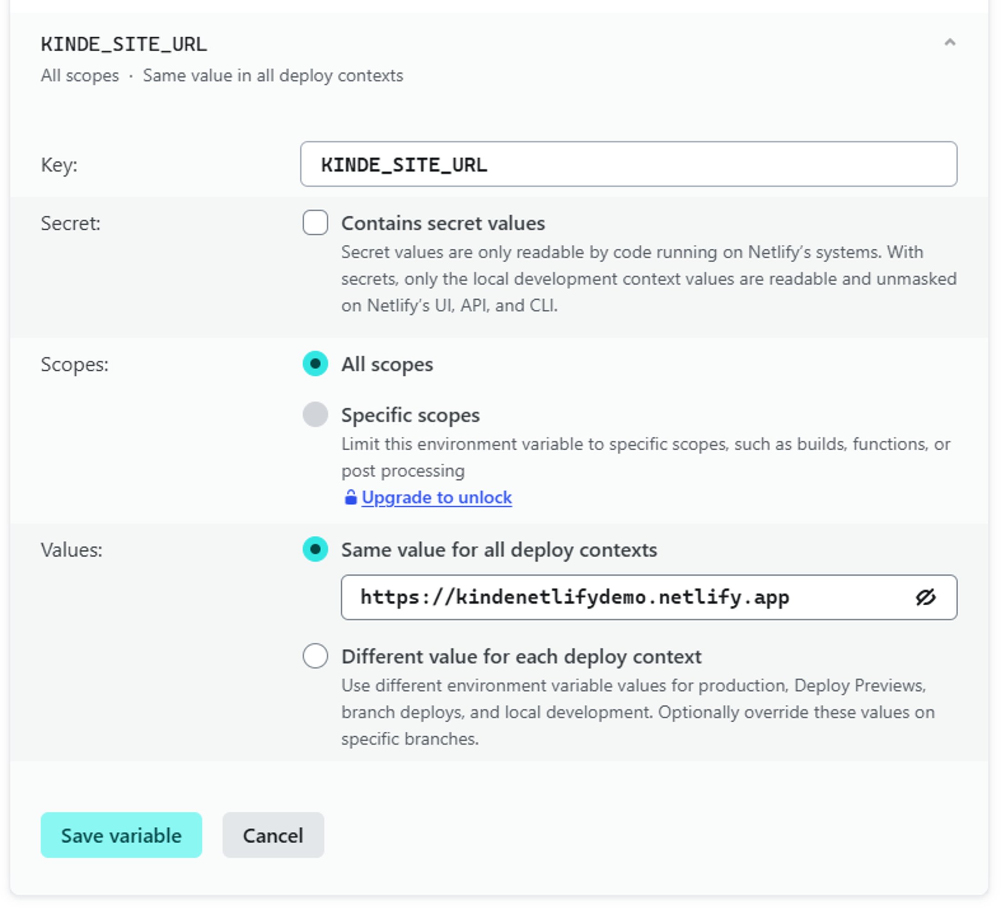
Task: Open the Upgrade to unlock link
Action: [436, 497]
